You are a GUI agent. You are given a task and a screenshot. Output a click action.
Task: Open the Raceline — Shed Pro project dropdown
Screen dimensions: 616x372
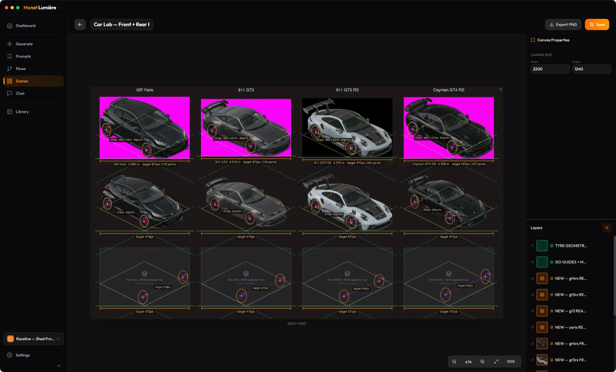click(34, 339)
